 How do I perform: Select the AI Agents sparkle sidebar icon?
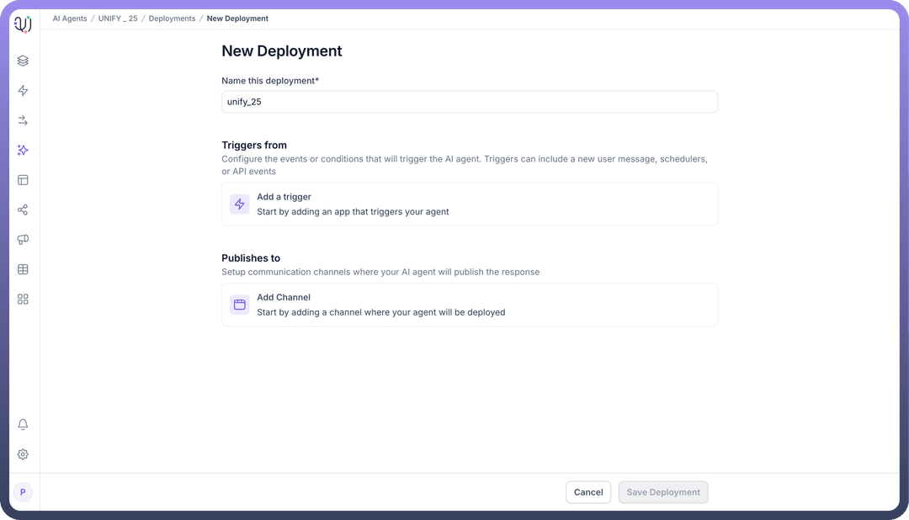[23, 151]
